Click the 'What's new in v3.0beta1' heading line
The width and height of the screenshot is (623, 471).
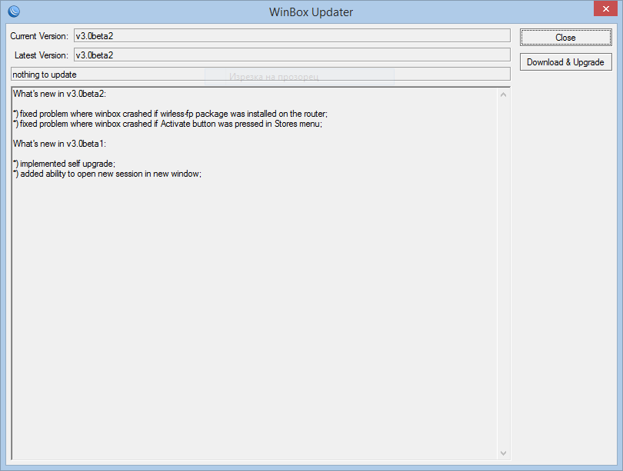(65, 144)
